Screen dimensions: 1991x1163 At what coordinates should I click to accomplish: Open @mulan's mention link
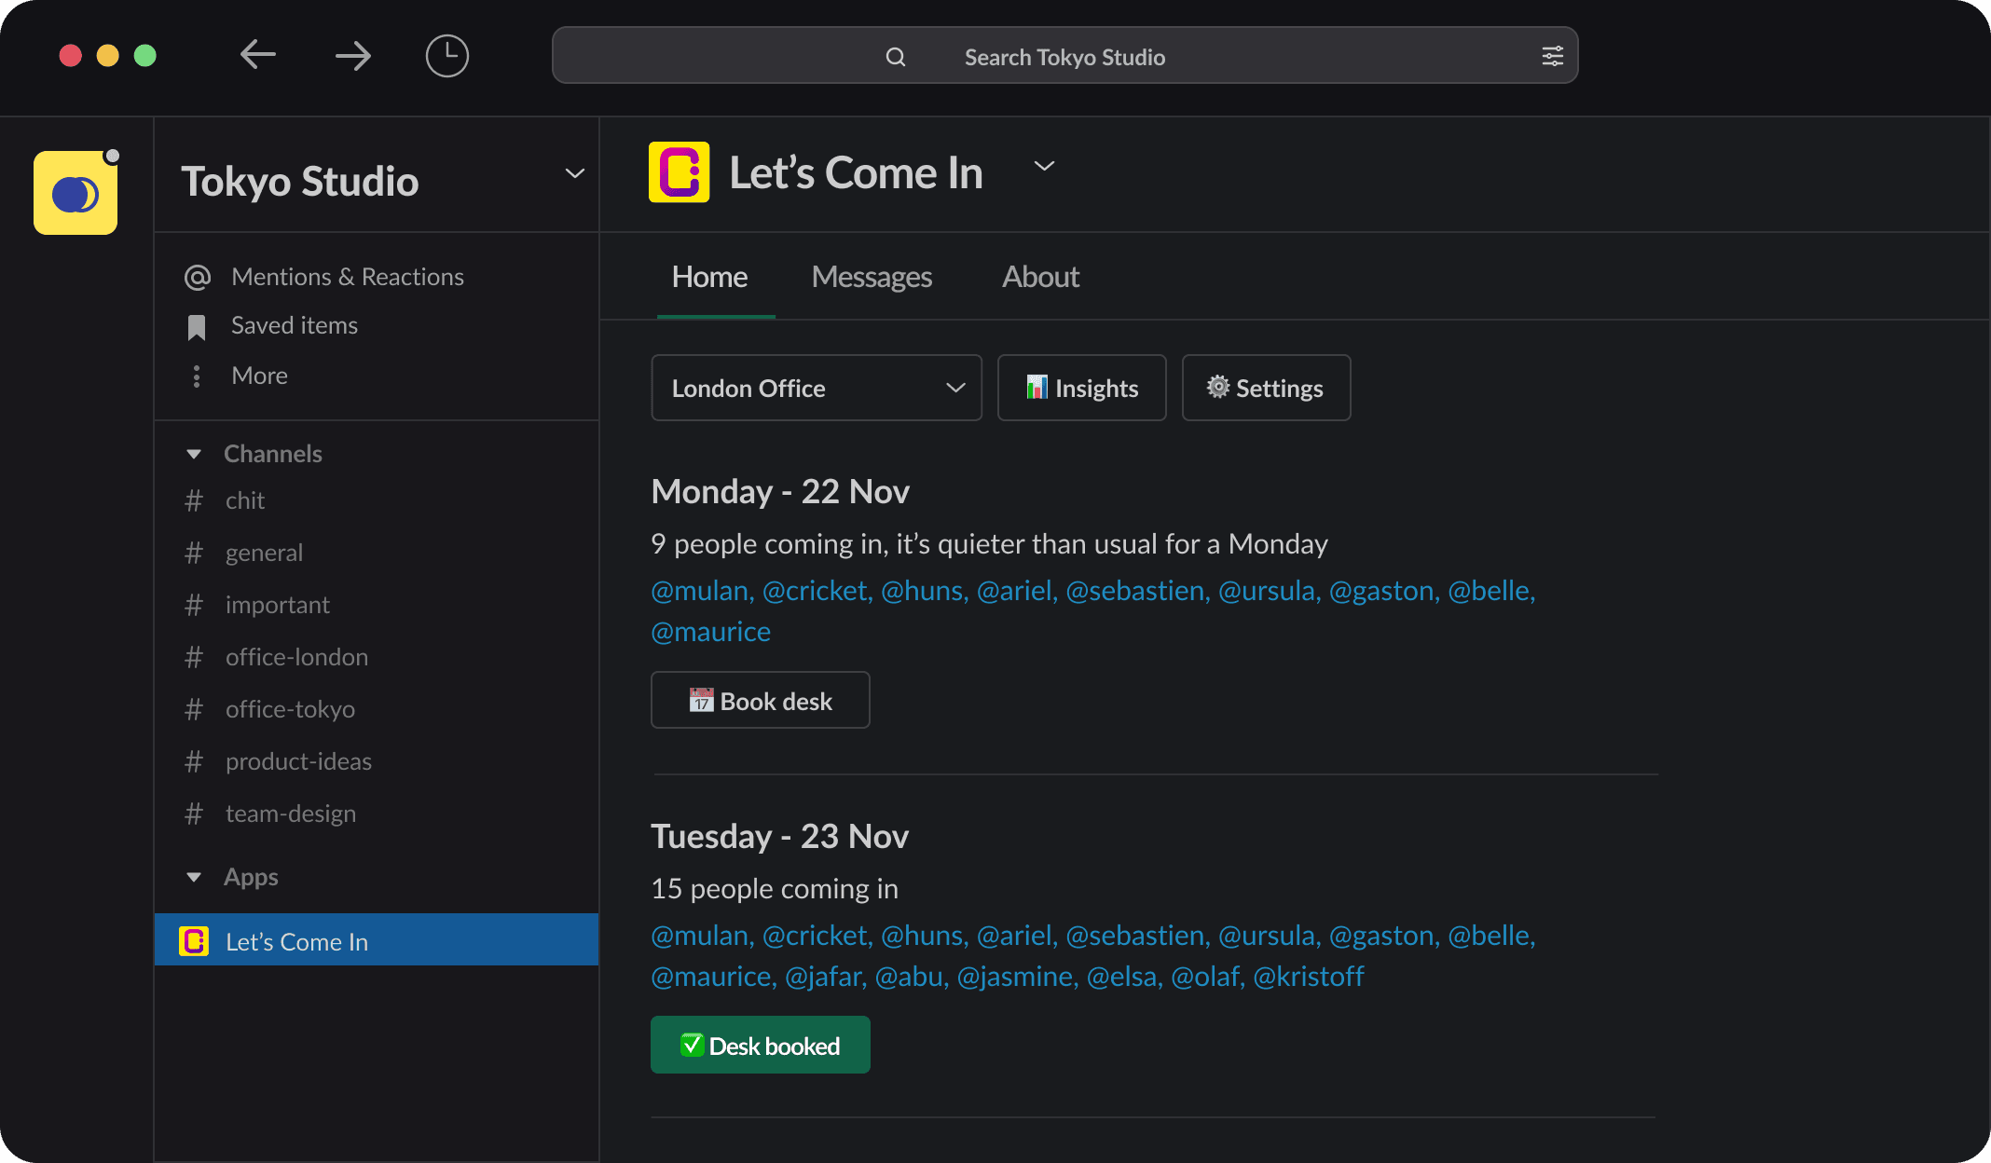[699, 590]
